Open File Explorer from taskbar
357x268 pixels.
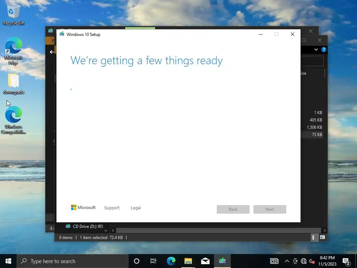[x=188, y=261]
